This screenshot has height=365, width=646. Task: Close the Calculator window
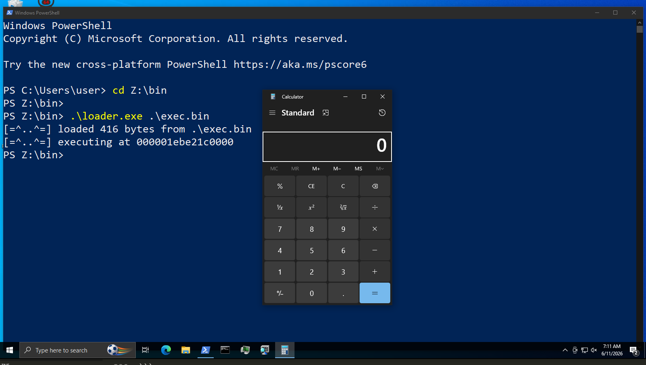click(383, 96)
